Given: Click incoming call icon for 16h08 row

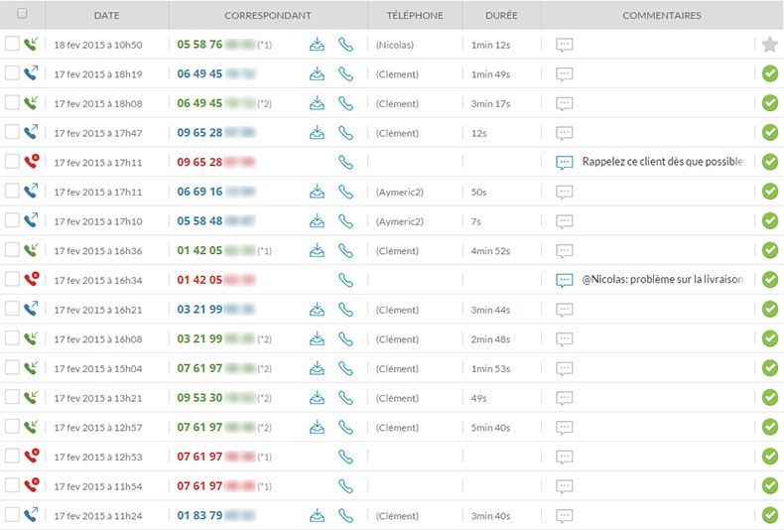Looking at the screenshot, I should (x=31, y=338).
